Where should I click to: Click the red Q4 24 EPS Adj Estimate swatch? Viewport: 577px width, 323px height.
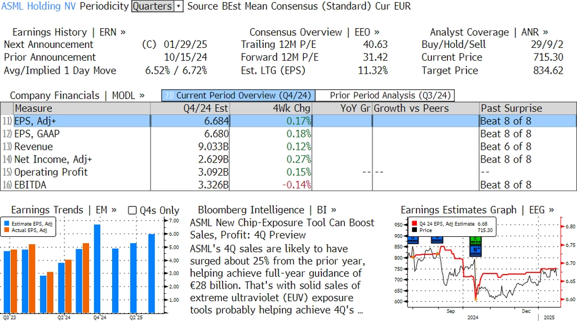[414, 223]
